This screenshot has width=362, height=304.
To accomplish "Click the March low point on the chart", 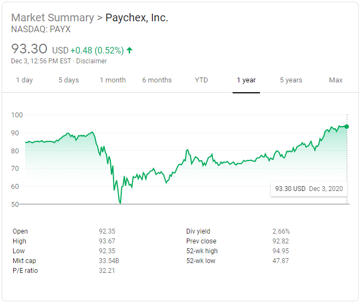I will pyautogui.click(x=120, y=203).
